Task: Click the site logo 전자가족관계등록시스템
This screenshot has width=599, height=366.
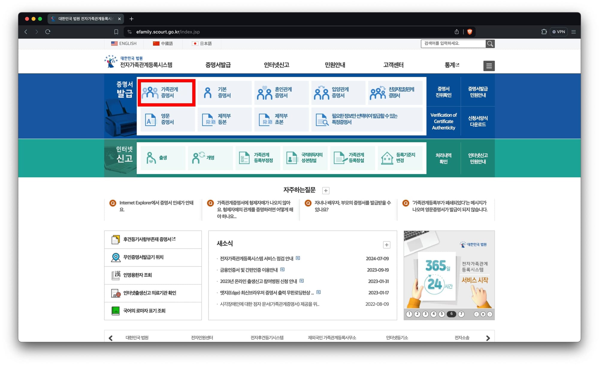Action: pos(138,62)
